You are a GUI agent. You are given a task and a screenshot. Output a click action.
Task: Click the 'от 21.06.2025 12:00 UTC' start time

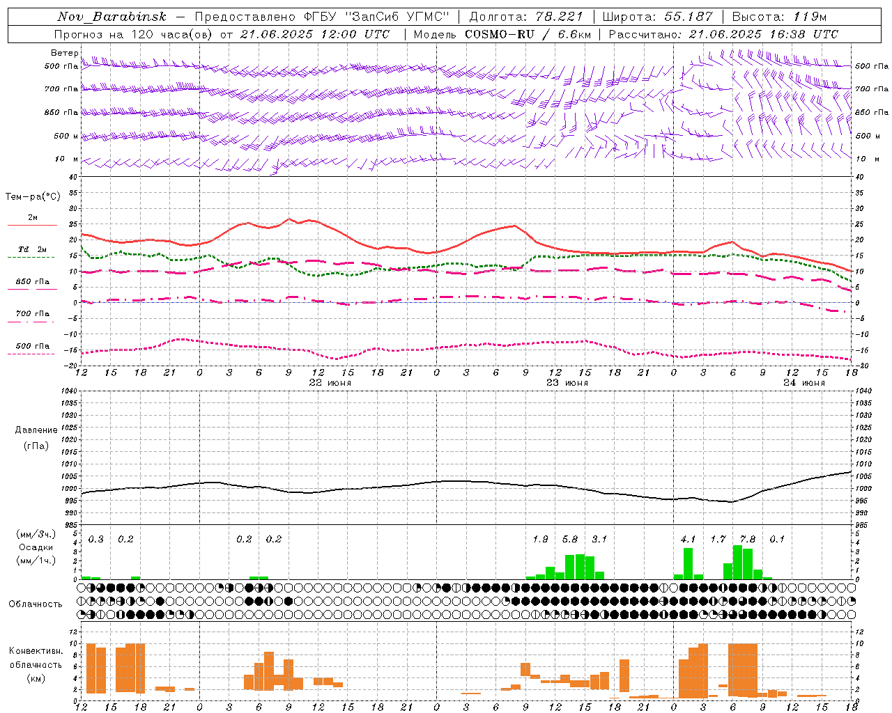coord(305,34)
